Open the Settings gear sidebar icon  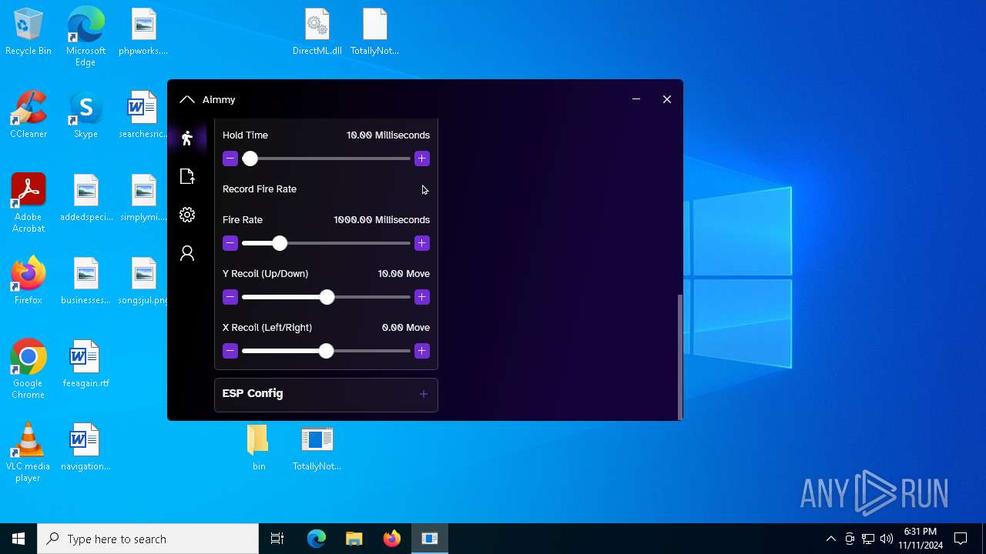pos(187,215)
